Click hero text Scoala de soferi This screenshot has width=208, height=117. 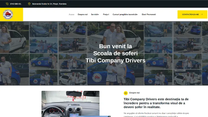[115, 53]
